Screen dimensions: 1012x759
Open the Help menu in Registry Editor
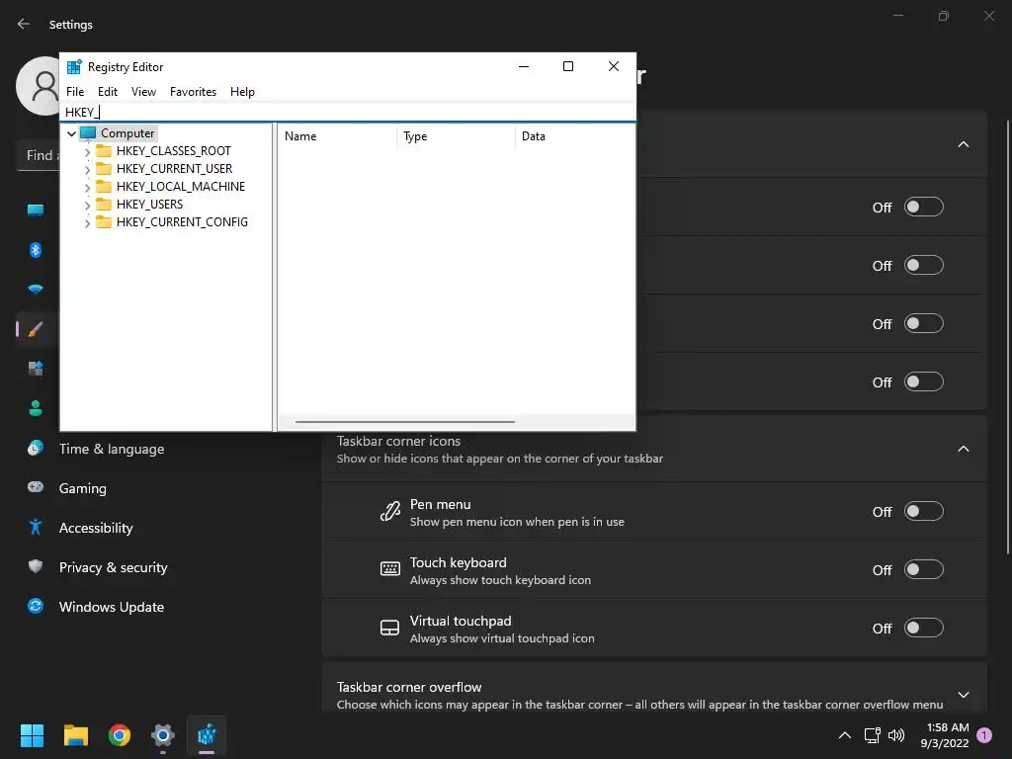[242, 92]
